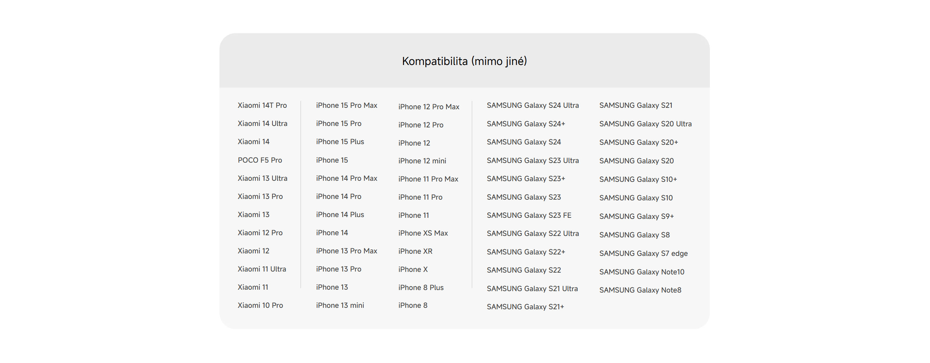Click SAMSUNG Galaxy S21+ list item
This screenshot has height=363, width=930.
click(x=525, y=307)
